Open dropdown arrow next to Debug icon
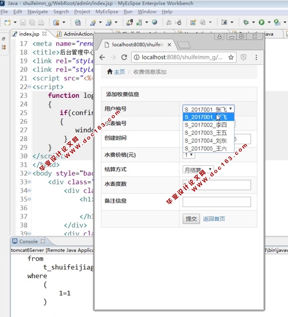The image size is (288, 317). tap(253, 22)
